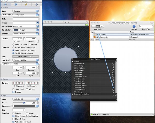Switch to column view mode
The width and height of the screenshot is (155, 123).
tap(102, 26)
